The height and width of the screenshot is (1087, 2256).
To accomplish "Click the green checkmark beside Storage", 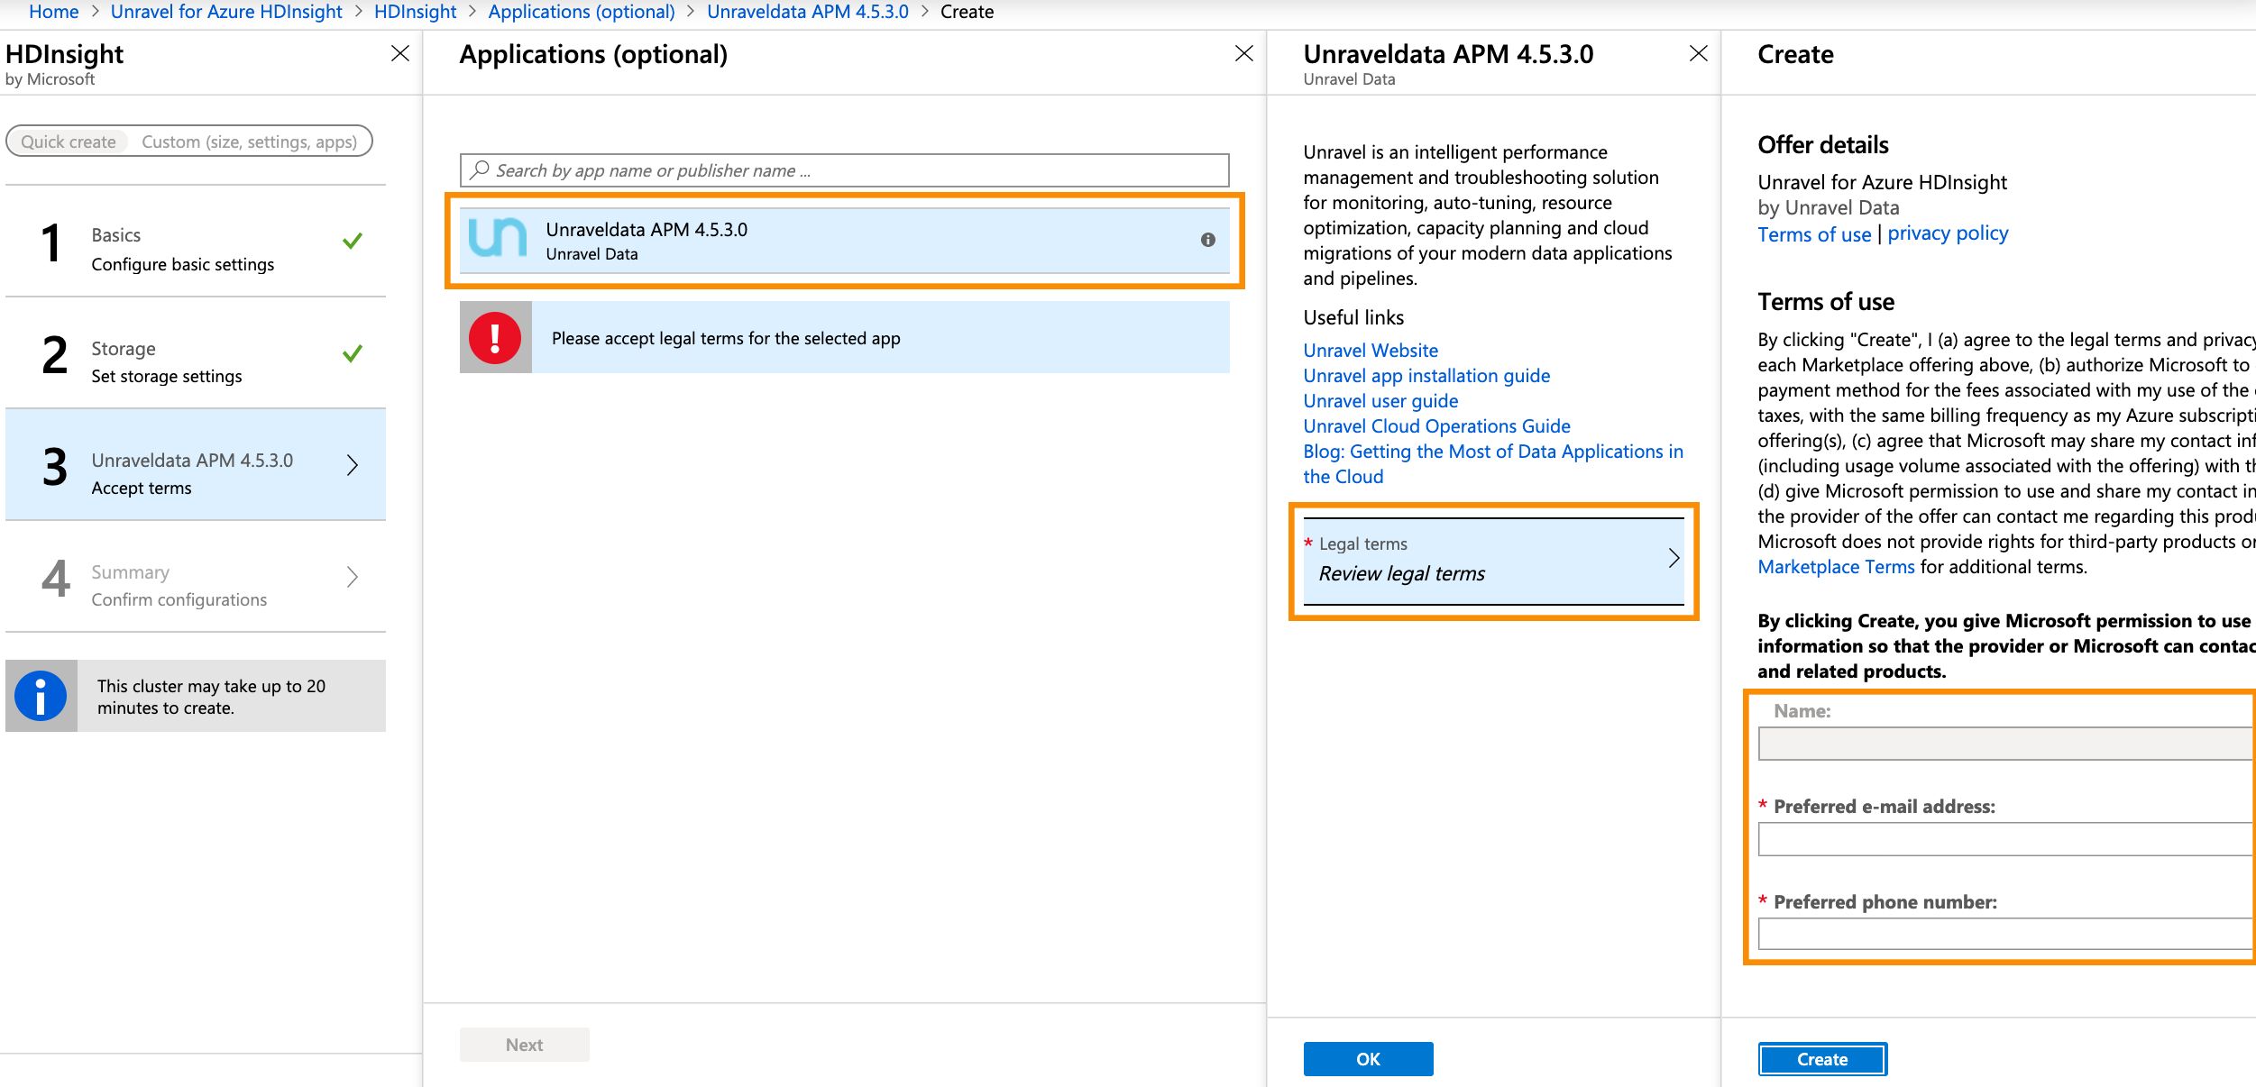I will [353, 352].
